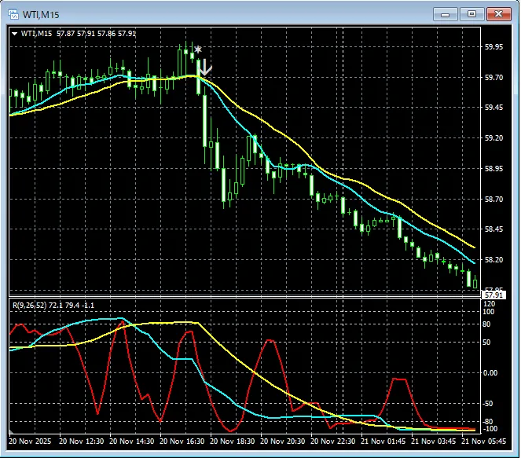Click the 21 Nov 03:45 time label

click(433, 442)
